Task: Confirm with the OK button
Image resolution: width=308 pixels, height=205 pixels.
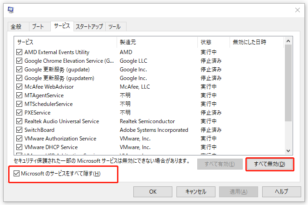Action: tap(153, 192)
